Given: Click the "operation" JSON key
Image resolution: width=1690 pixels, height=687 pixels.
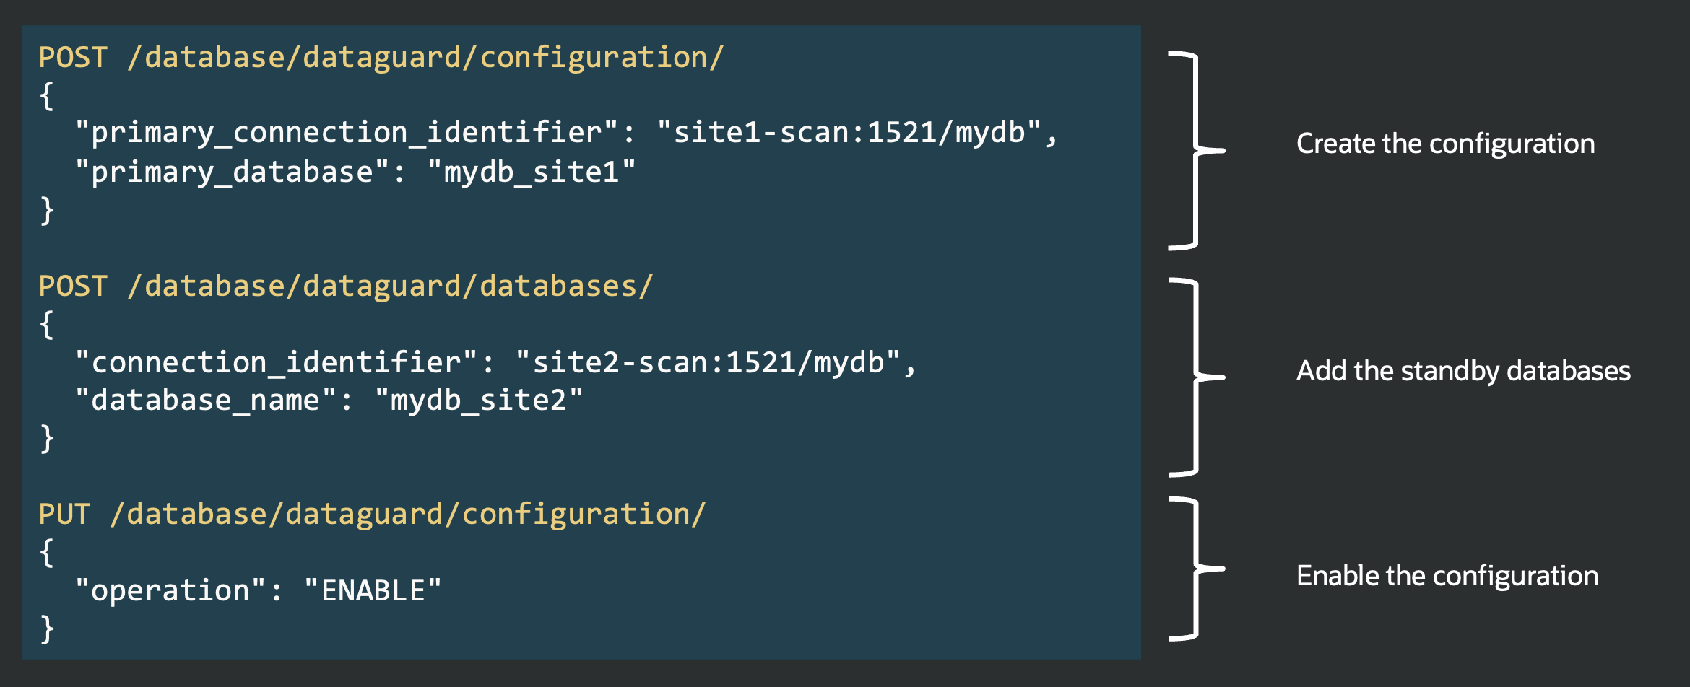Looking at the screenshot, I should click(170, 591).
